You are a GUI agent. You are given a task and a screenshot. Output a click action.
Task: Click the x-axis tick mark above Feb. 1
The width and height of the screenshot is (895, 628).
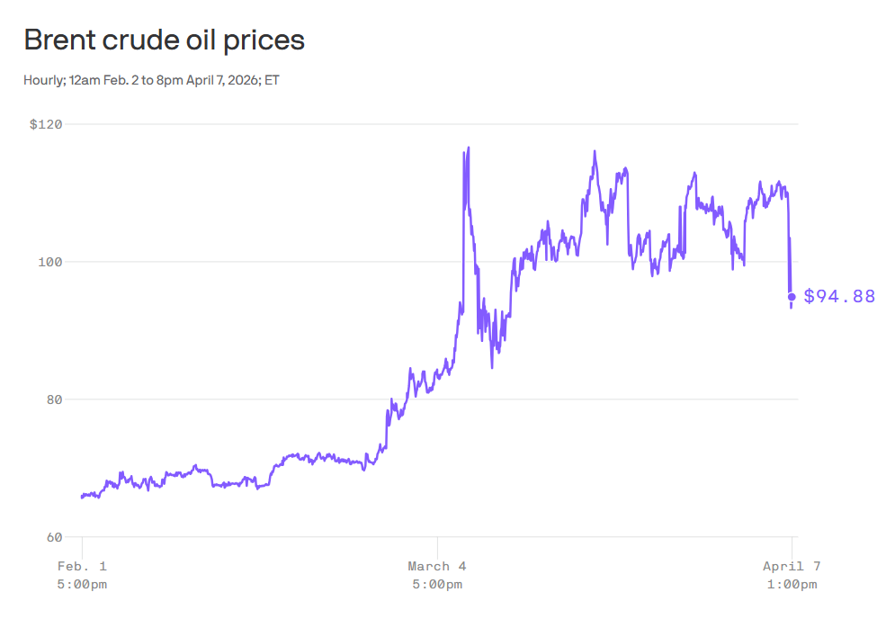point(82,543)
